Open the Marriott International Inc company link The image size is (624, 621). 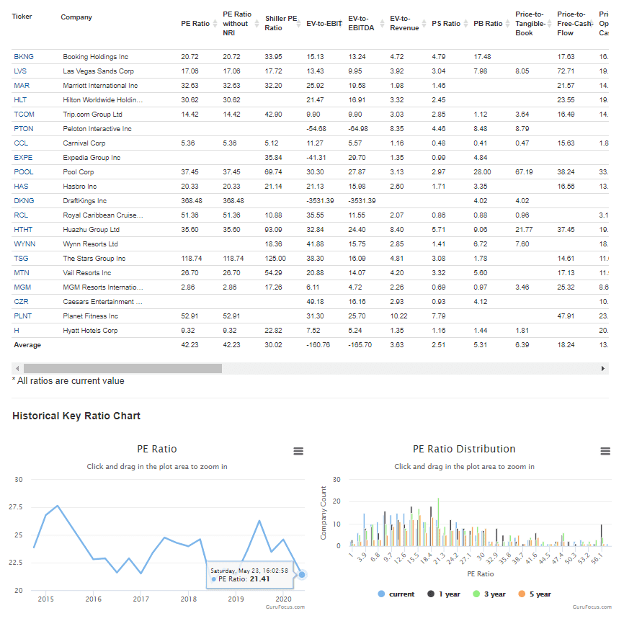coord(100,85)
